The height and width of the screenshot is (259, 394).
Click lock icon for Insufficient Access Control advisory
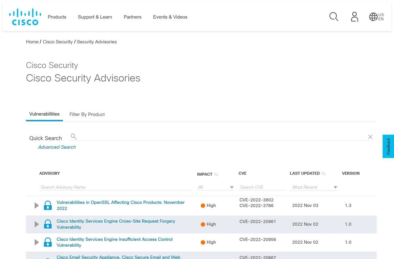coord(48,242)
